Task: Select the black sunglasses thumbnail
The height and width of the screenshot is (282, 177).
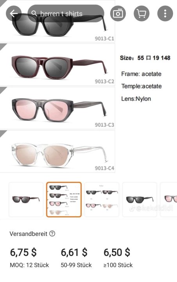Action: 139,199
